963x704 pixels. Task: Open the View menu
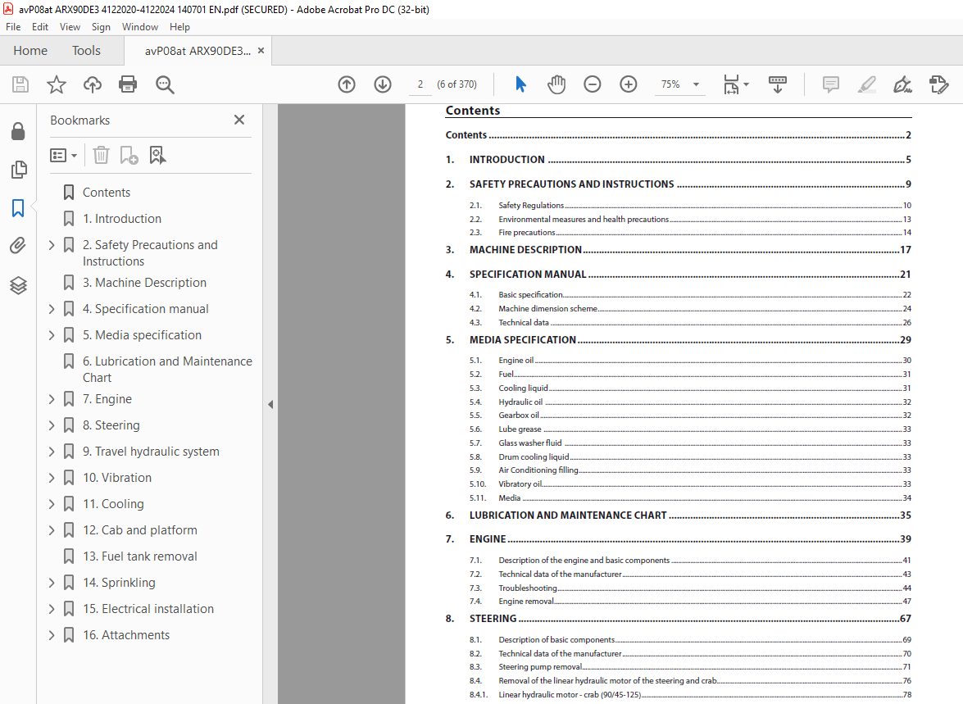(70, 27)
